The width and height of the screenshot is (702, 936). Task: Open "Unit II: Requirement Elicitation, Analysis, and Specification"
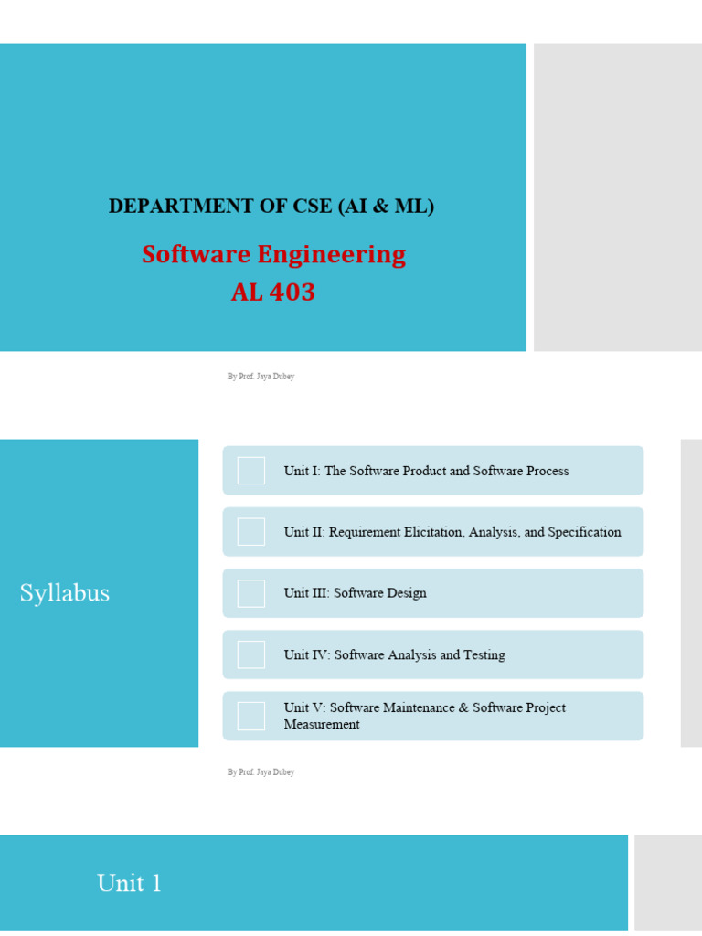[x=432, y=532]
